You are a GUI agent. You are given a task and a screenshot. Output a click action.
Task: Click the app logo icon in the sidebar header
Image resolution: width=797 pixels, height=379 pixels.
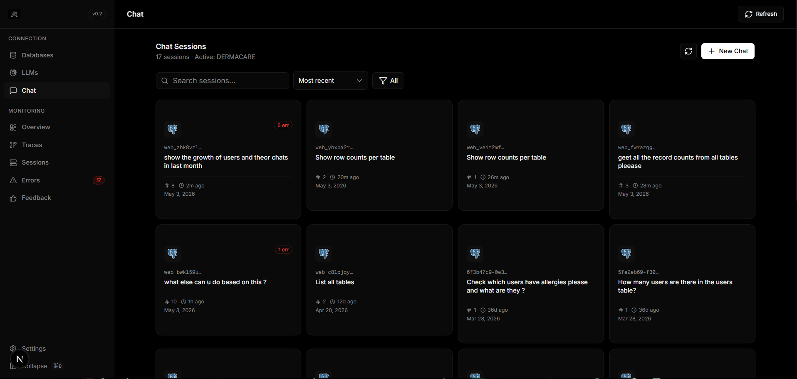point(14,14)
